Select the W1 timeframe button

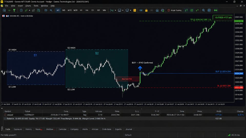pyautogui.click(x=98, y=10)
